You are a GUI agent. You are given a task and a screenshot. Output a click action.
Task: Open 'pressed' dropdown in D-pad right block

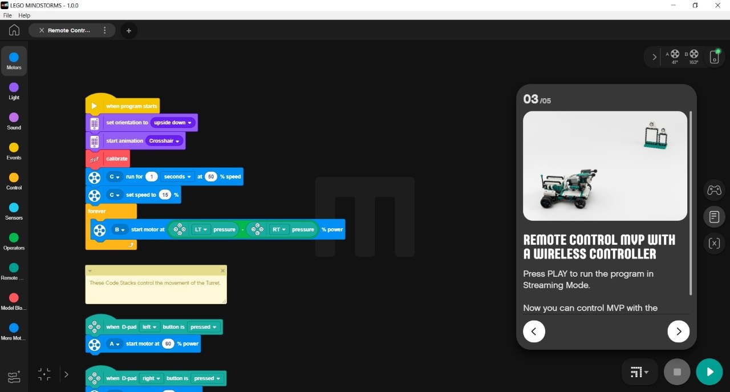click(207, 378)
